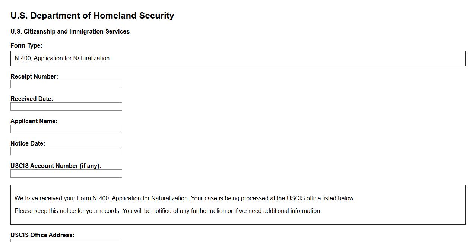The width and height of the screenshot is (476, 242).
Task: Click the "USCIS Office Address:" label
Action: 42,235
